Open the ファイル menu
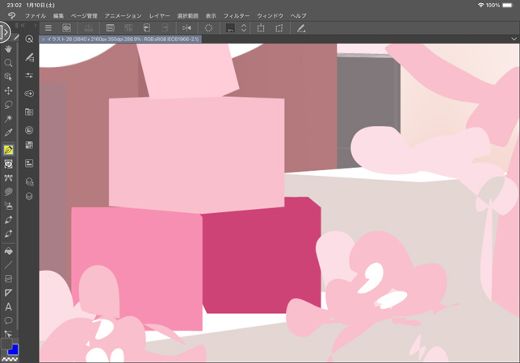Screen dimensions: 520x363 point(36,15)
